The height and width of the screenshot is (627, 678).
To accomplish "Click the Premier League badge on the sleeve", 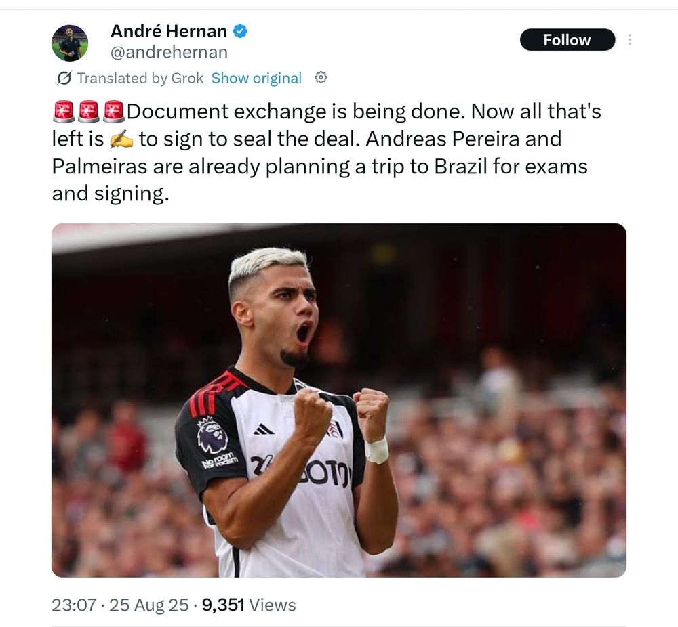I will pos(212,435).
